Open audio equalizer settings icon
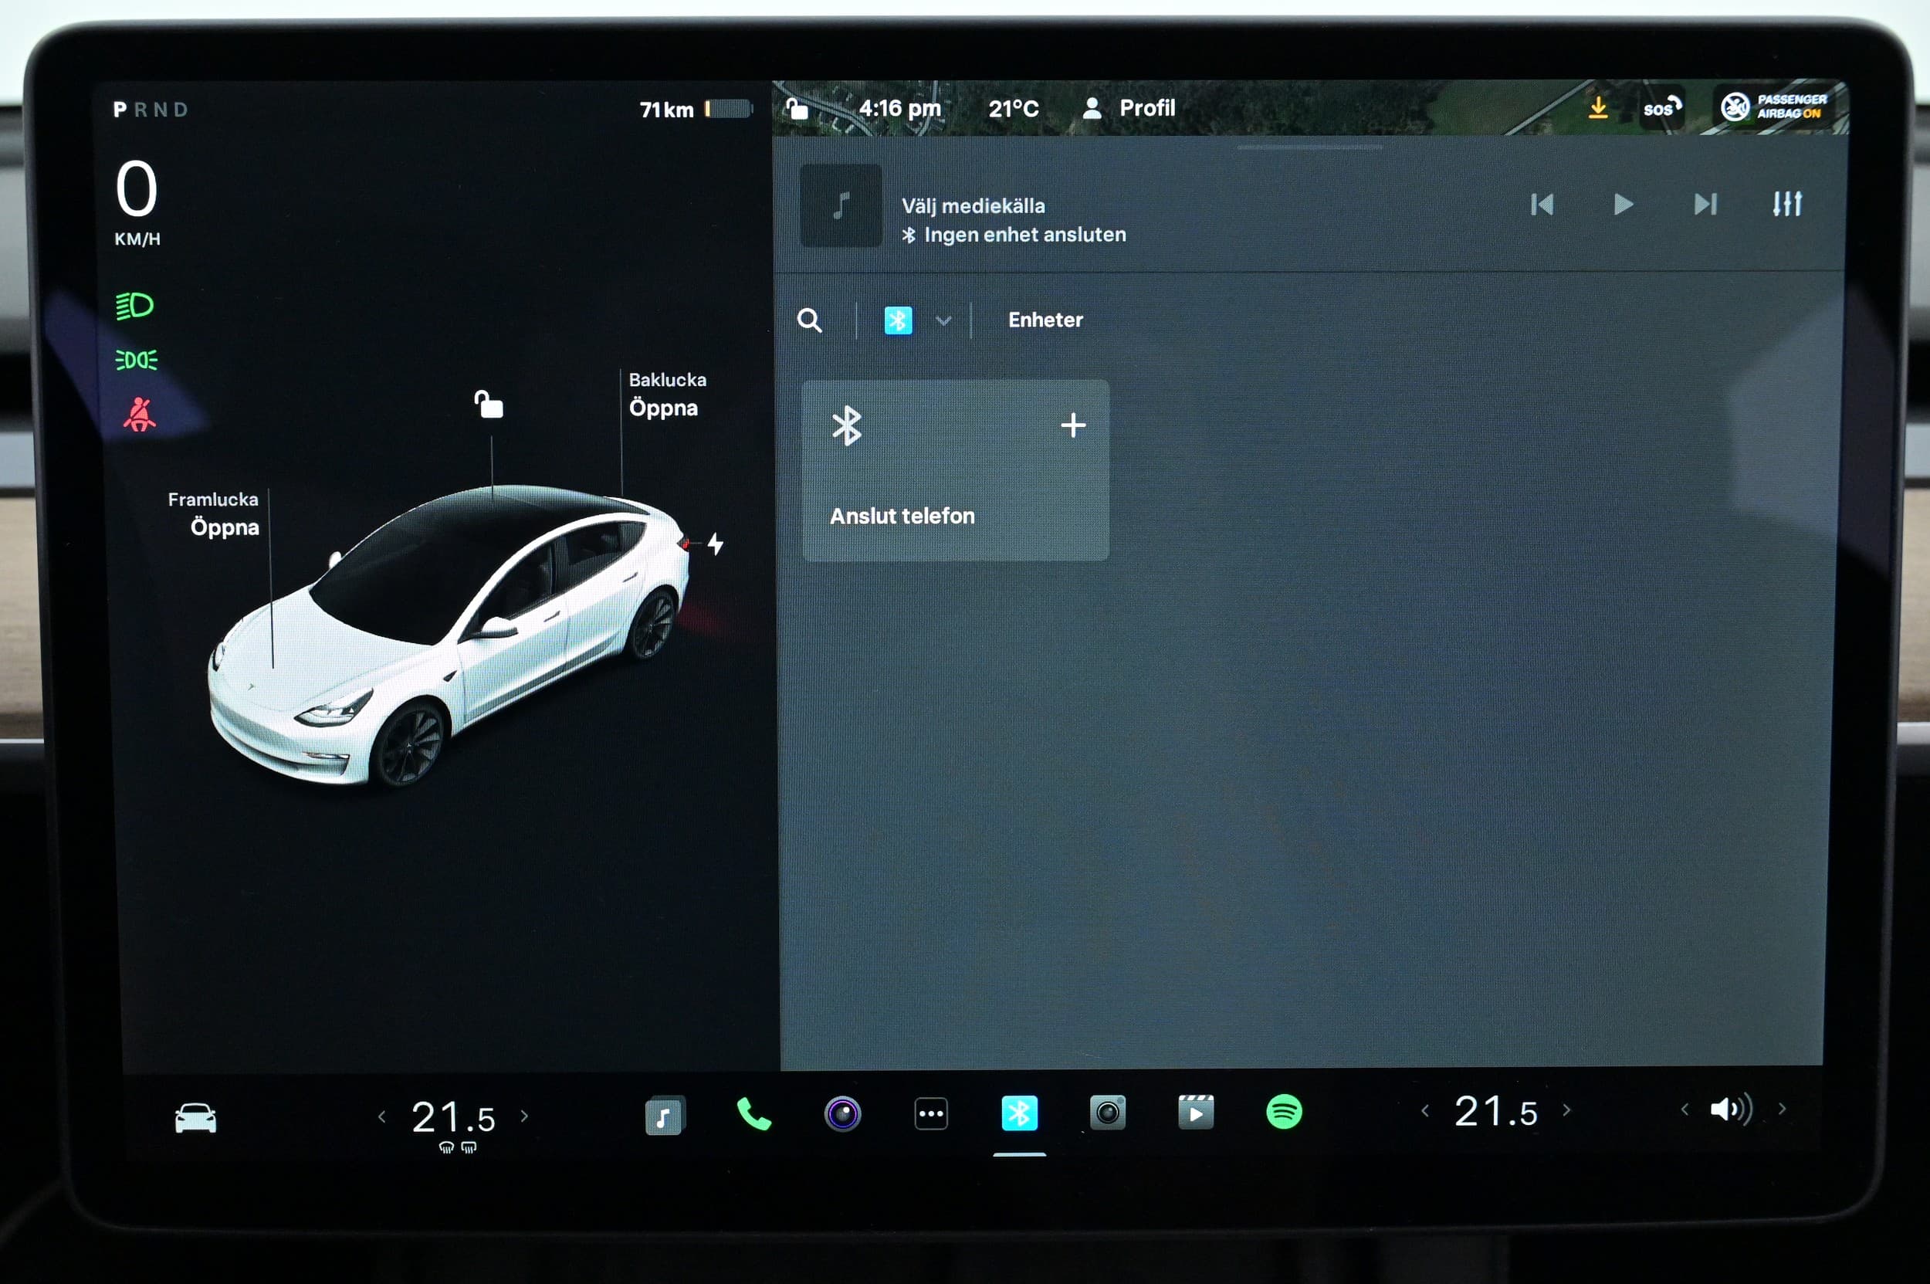This screenshot has width=1930, height=1284. point(1786,203)
